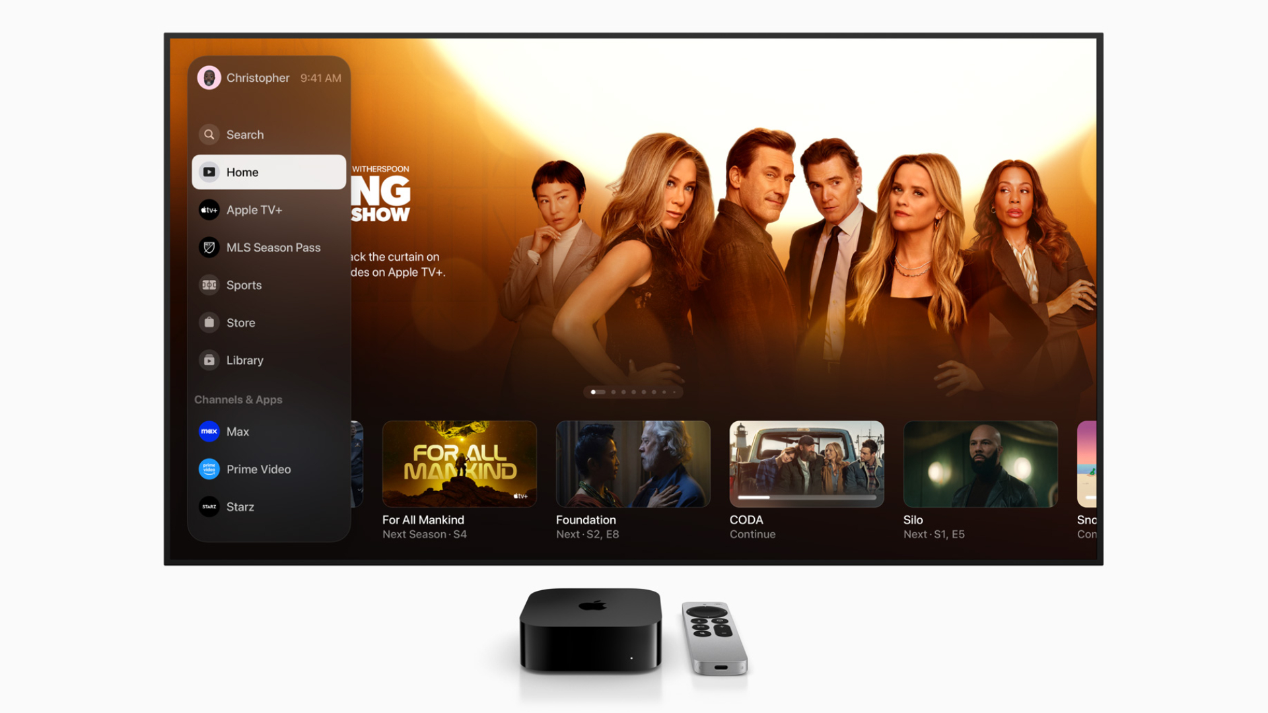
Task: Click the Home menu item
Action: (x=267, y=172)
